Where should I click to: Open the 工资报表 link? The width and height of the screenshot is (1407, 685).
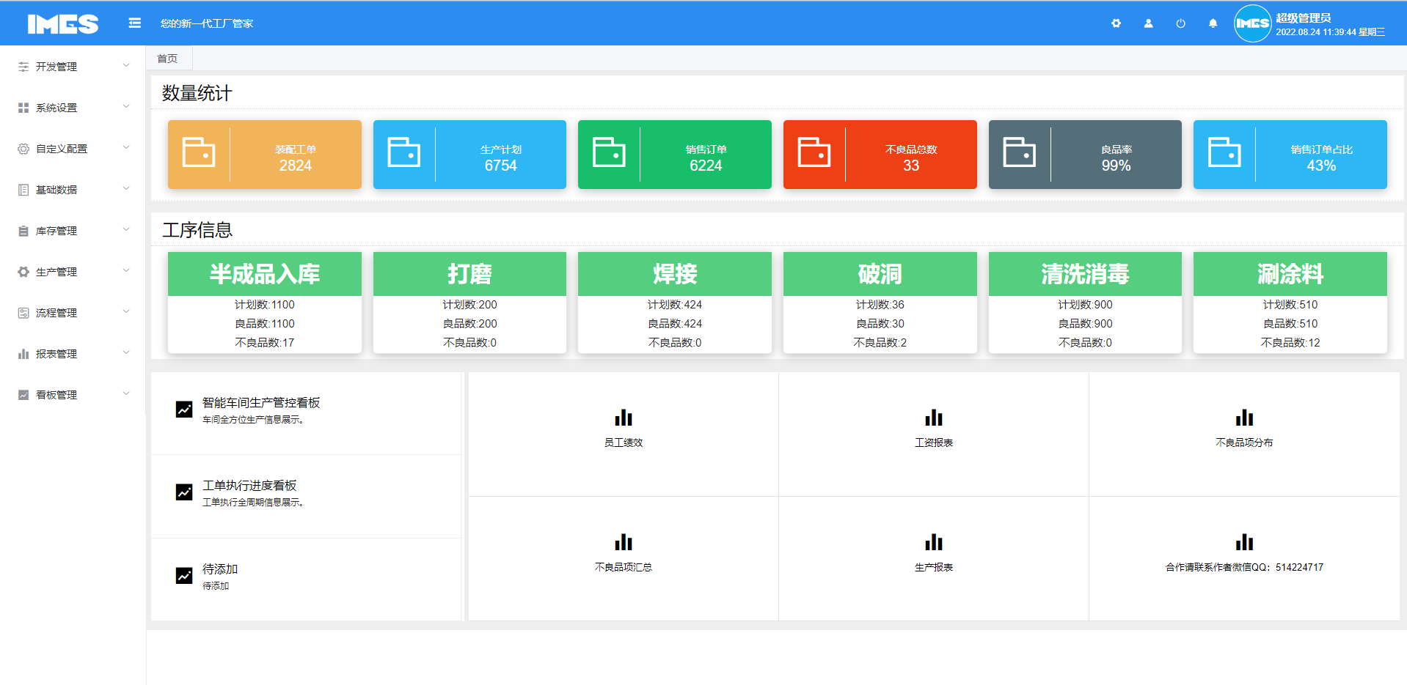coord(934,443)
